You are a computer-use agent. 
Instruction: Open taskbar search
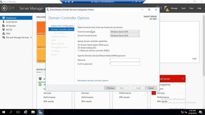(x=11, y=112)
